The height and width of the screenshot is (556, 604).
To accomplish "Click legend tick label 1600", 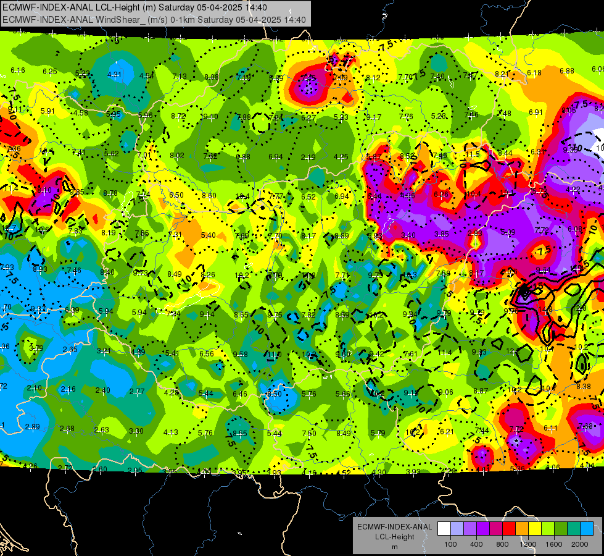I will pos(554,544).
